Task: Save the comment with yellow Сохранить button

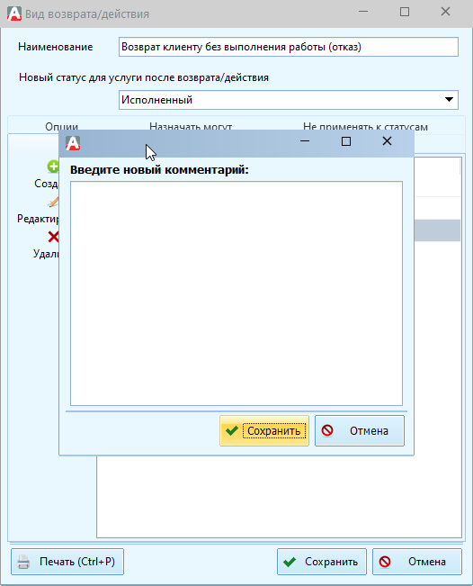Action: [264, 431]
